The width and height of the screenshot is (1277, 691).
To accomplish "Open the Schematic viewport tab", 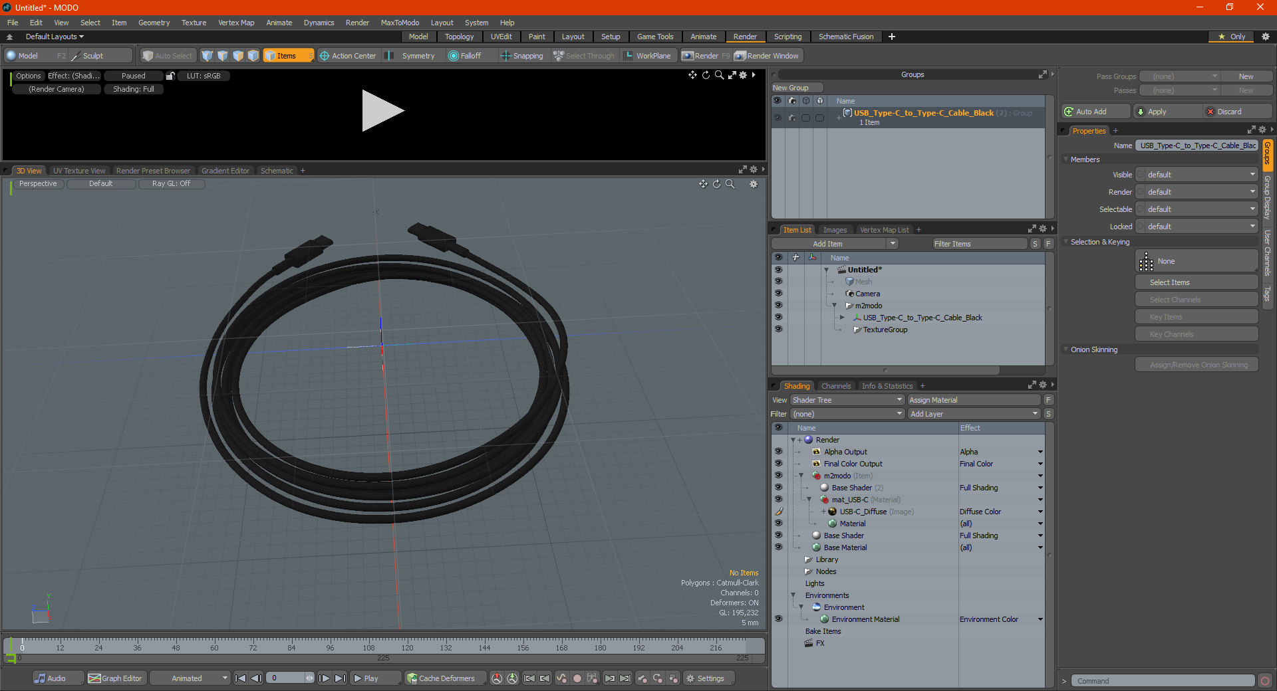I will point(277,171).
